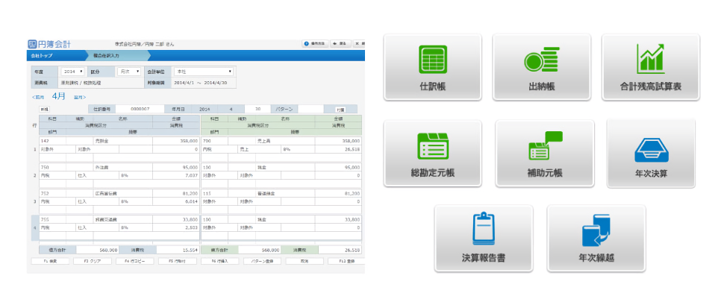Open the 操作方法 help button
Screen dimensions: 724x296
[x=315, y=44]
